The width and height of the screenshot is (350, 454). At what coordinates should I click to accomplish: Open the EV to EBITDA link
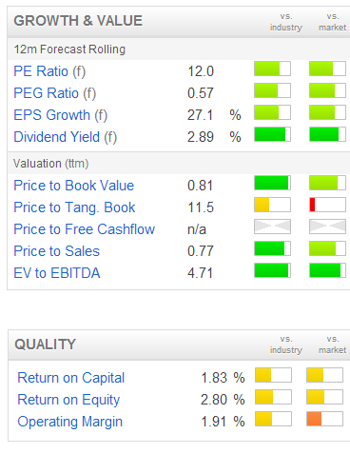[57, 273]
